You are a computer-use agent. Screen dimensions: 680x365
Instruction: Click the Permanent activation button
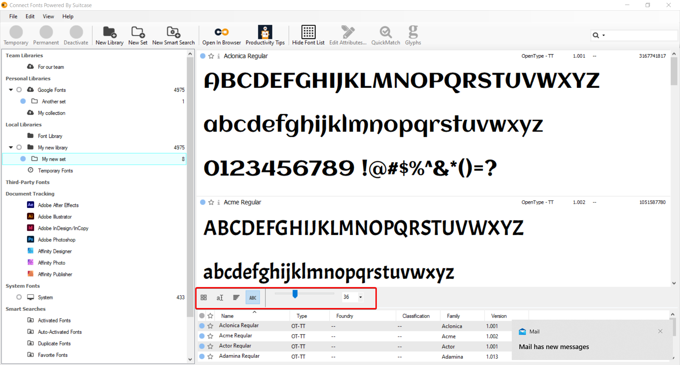[46, 35]
